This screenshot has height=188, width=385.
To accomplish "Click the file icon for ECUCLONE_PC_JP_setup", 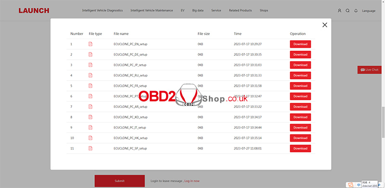I will 90,65.
